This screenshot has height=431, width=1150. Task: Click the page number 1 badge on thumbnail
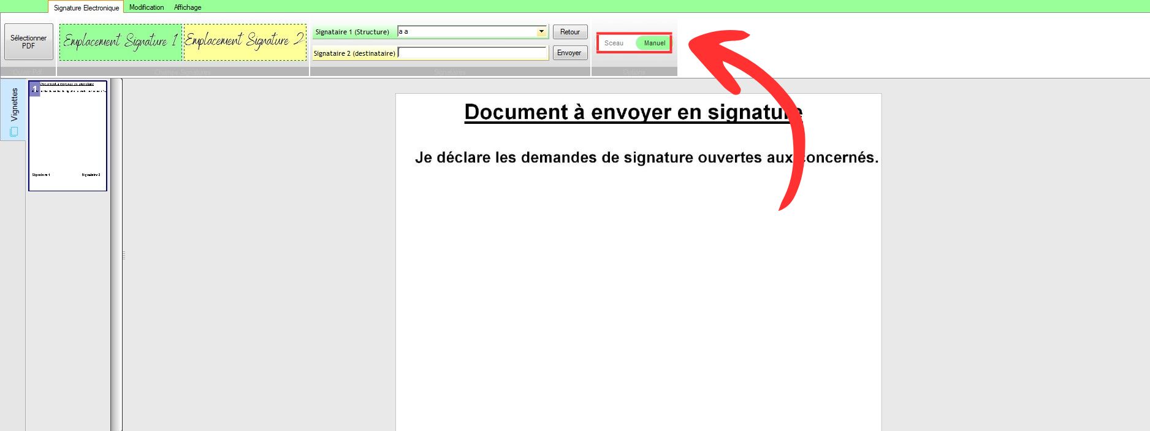click(x=35, y=90)
